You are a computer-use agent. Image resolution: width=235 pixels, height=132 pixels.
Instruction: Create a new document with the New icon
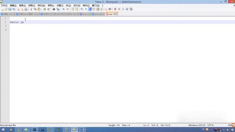pos(2,9)
